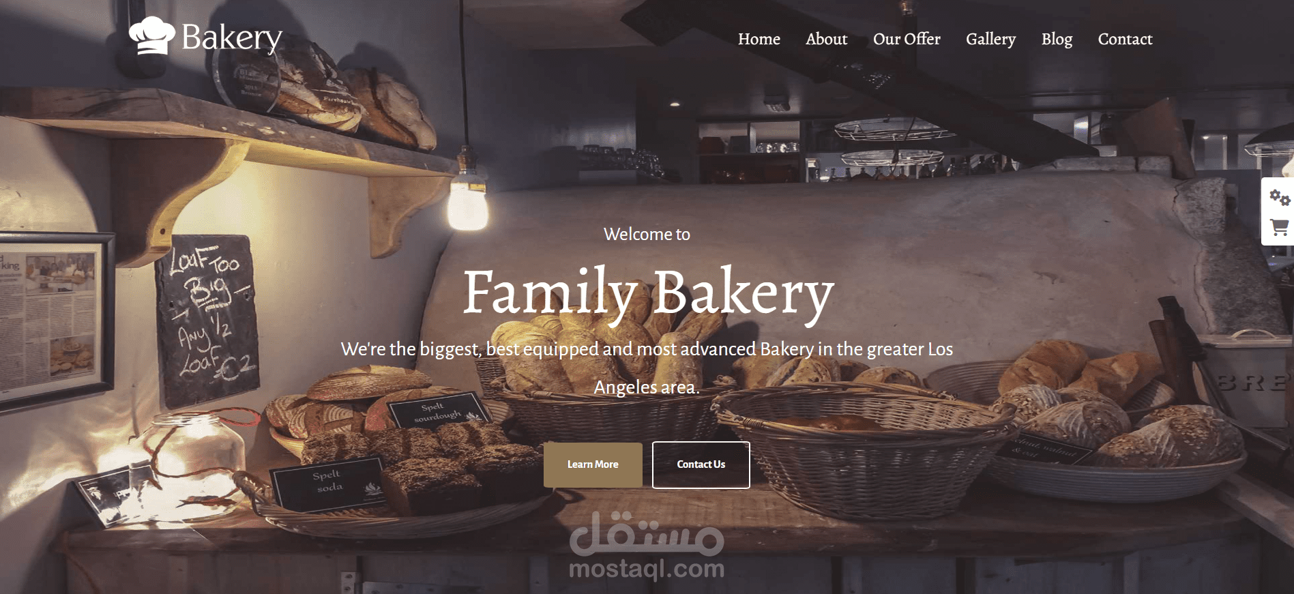
Task: Open the settings gears side panel
Action: (x=1279, y=198)
